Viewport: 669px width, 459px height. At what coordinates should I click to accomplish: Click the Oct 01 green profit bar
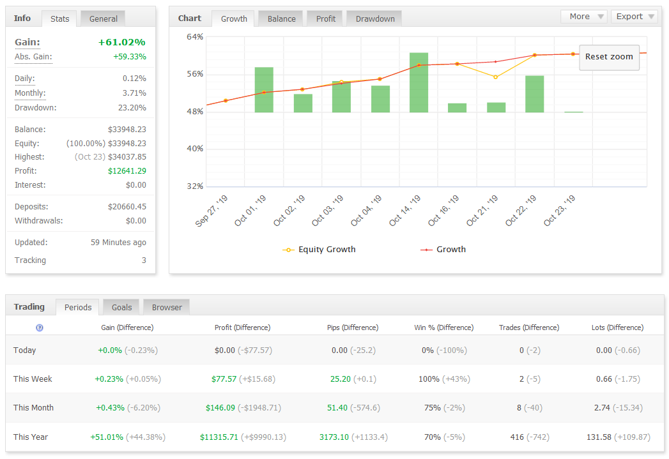[x=264, y=90]
